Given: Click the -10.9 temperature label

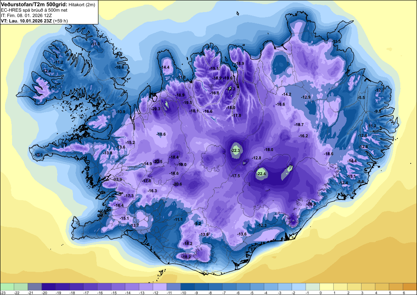Looking at the screenshot, I should click(121, 112).
